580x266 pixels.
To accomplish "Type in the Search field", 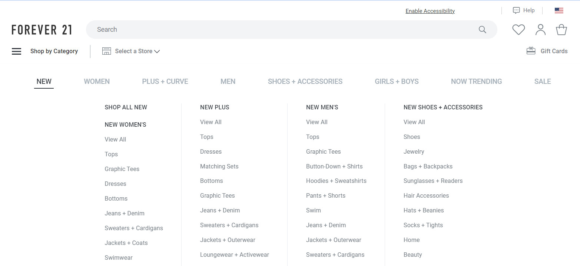I will (282, 30).
